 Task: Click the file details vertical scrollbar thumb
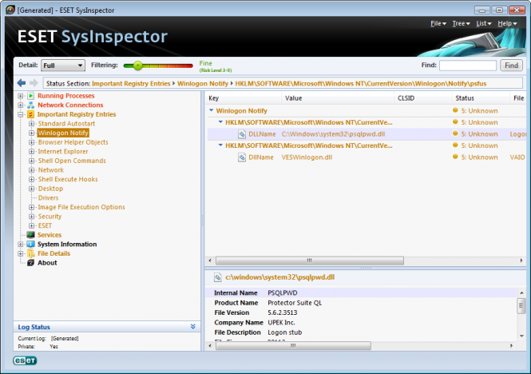(521, 305)
